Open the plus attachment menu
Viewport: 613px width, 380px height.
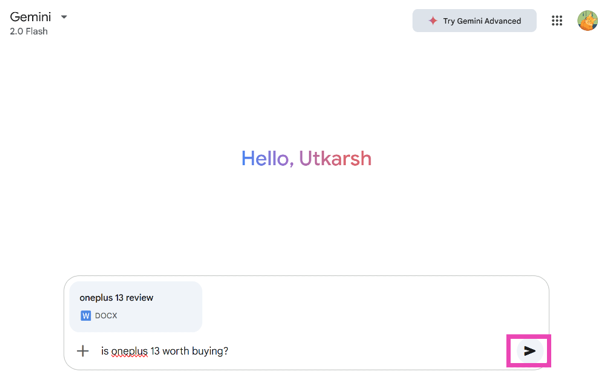(83, 351)
